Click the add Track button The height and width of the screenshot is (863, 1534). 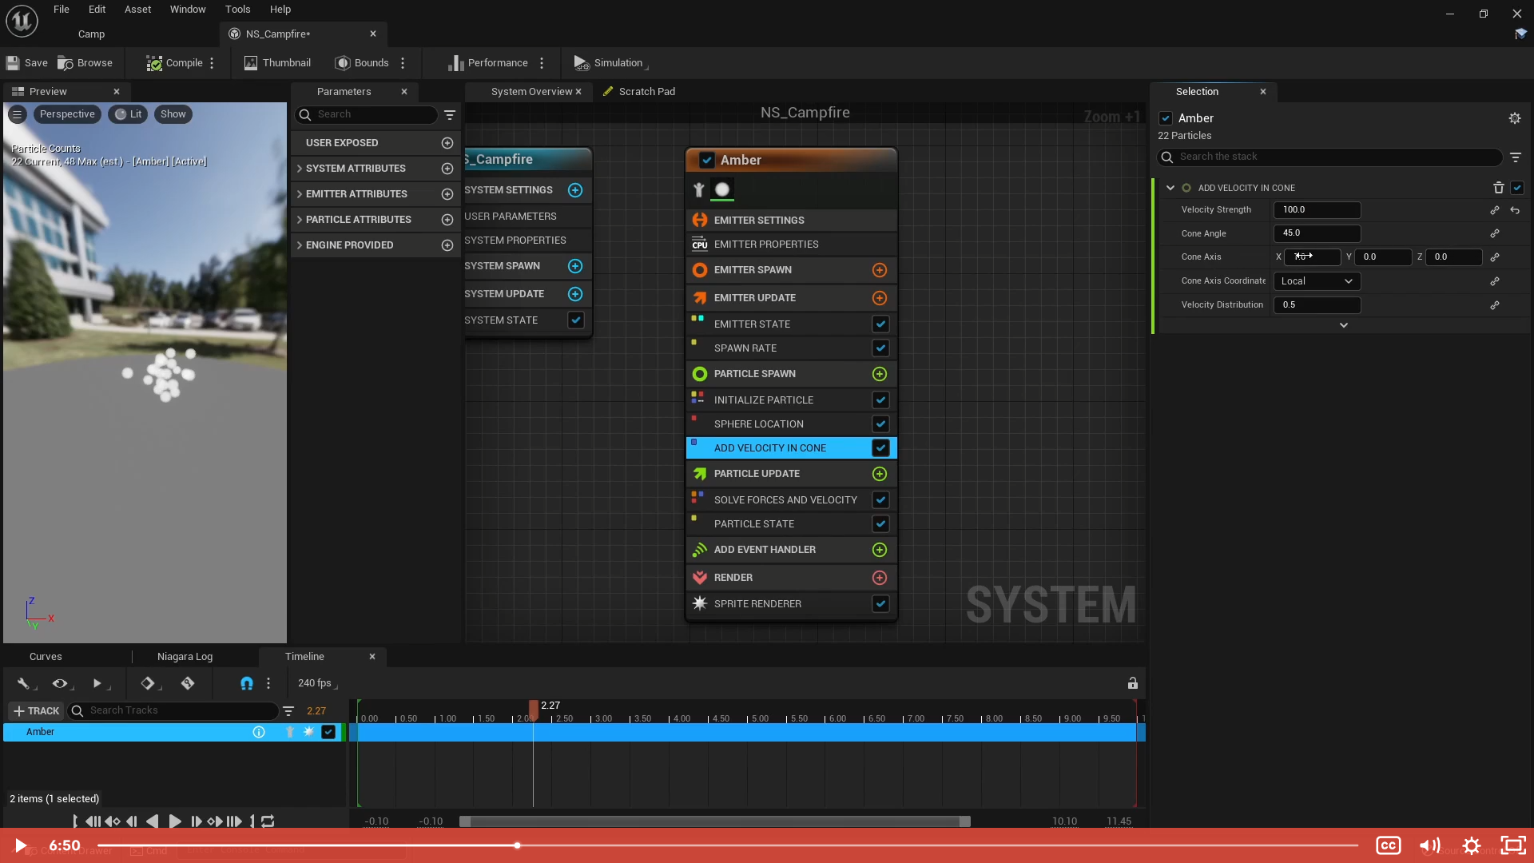[x=36, y=711]
